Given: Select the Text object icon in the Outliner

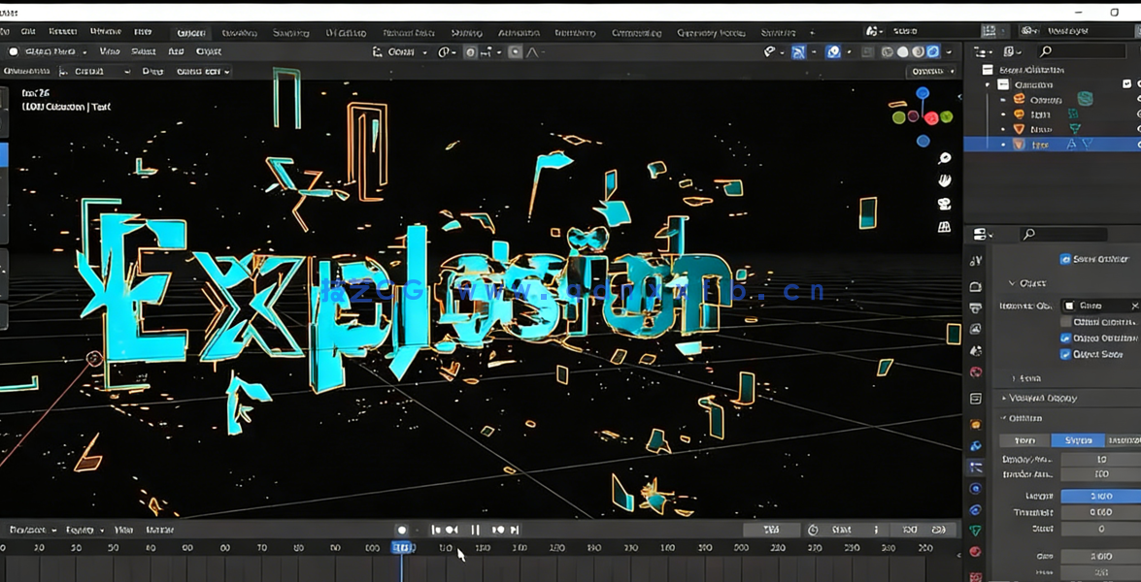Looking at the screenshot, I should tap(1020, 144).
